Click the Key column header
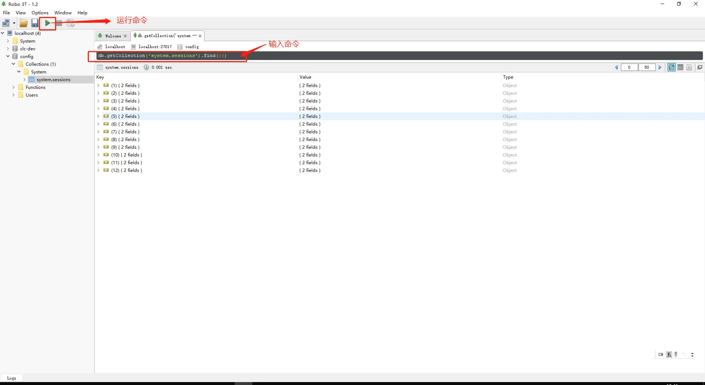Viewport: 705px width, 385px height. [196, 77]
